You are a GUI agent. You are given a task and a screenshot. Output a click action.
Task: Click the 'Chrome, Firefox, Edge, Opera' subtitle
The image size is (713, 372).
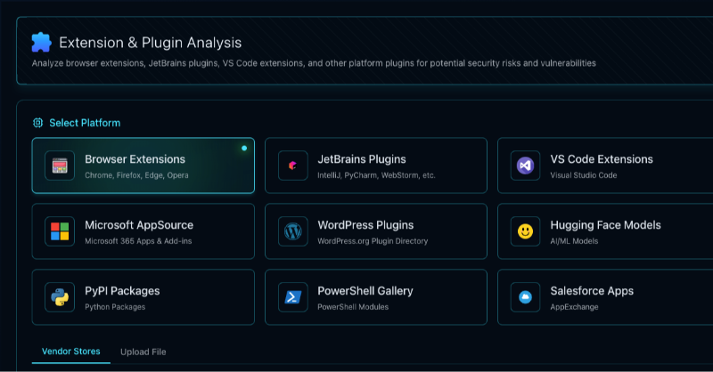(x=136, y=175)
